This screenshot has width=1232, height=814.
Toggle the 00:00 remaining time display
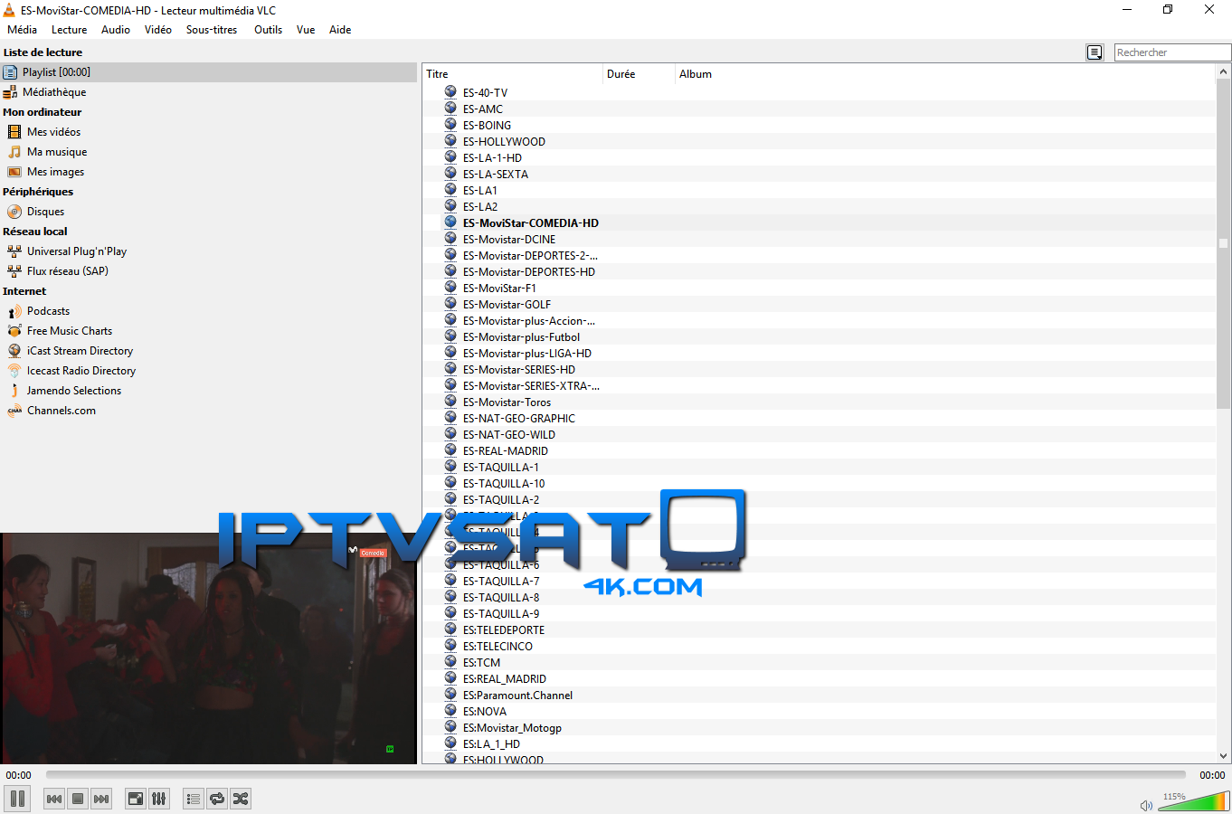click(1212, 775)
